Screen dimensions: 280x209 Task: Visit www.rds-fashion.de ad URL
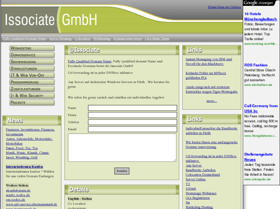click(258, 85)
